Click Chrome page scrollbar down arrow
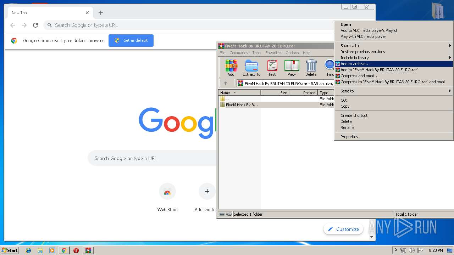This screenshot has height=255, width=454. 372,237
